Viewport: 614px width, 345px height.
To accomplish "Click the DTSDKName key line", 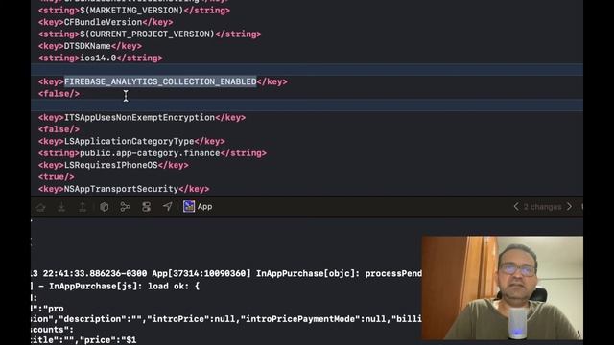I will point(90,46).
